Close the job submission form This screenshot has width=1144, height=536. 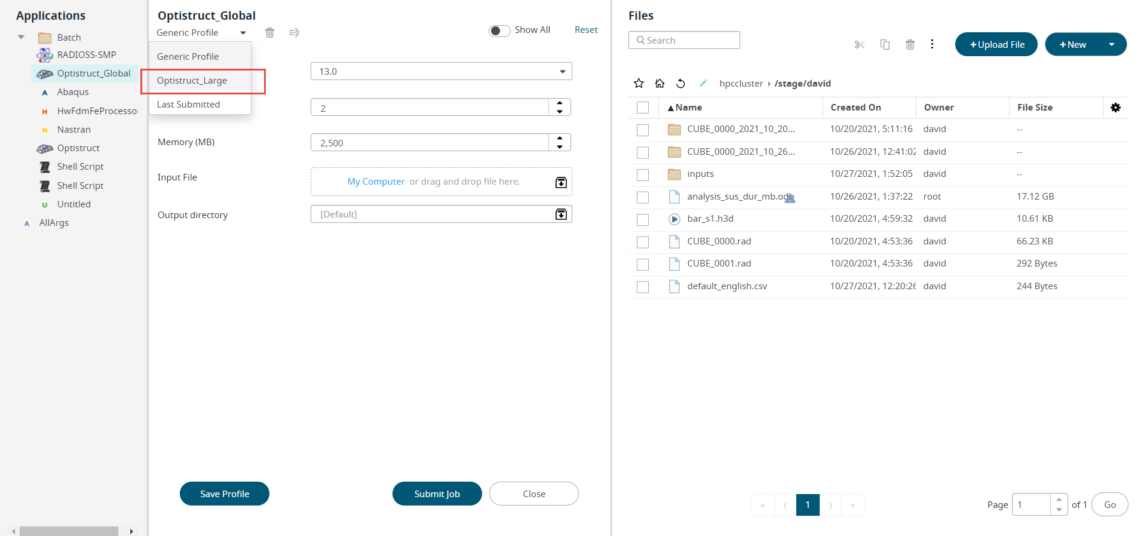pos(534,494)
